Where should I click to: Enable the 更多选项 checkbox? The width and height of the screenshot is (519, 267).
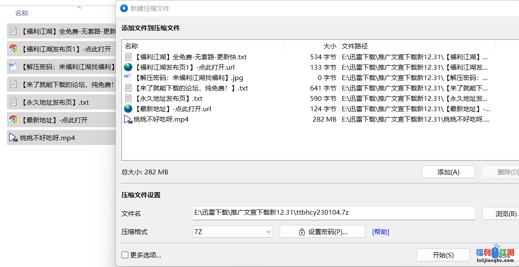pos(125,255)
